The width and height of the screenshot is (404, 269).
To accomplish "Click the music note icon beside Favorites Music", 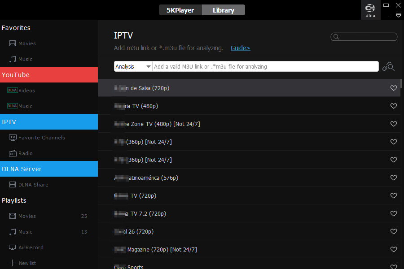I will [x=13, y=59].
